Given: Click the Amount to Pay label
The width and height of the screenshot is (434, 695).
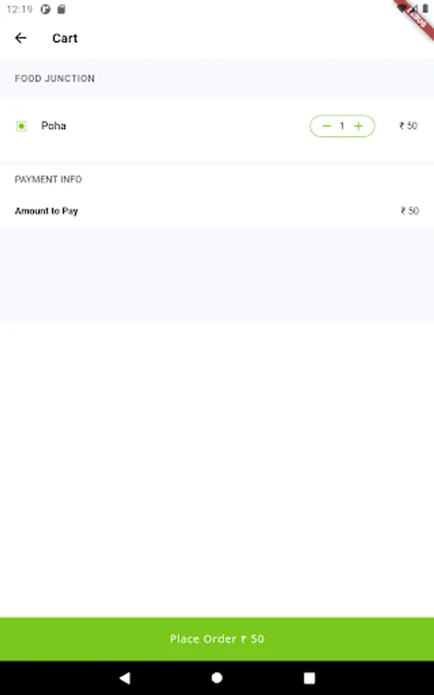Looking at the screenshot, I should click(x=46, y=211).
